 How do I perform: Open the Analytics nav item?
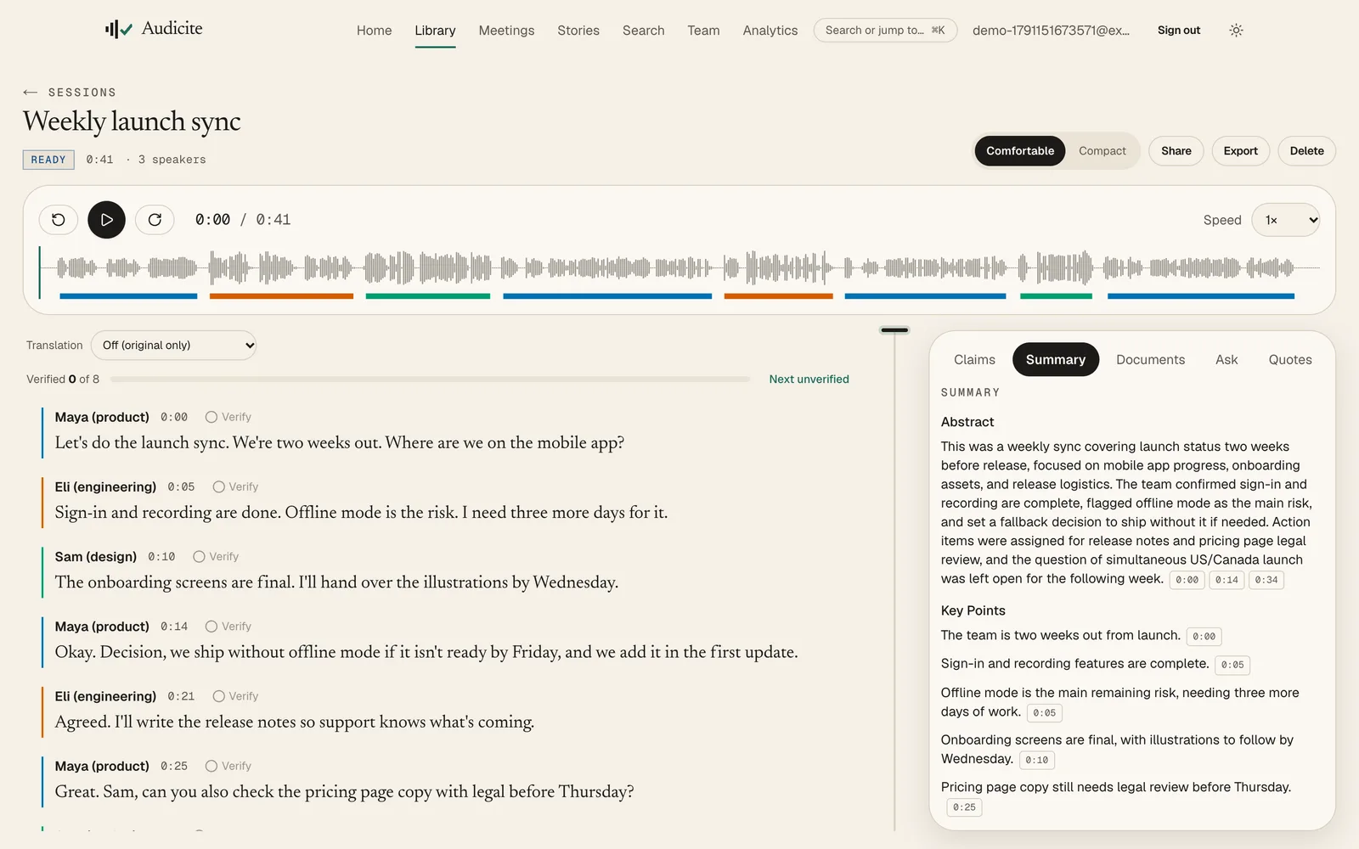tap(770, 31)
